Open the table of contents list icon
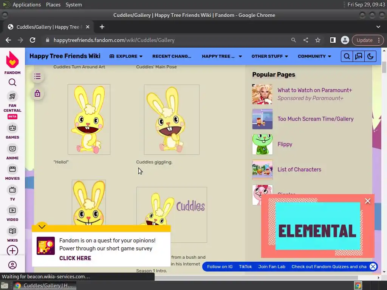Screen dimensions: 387x290 point(37,77)
